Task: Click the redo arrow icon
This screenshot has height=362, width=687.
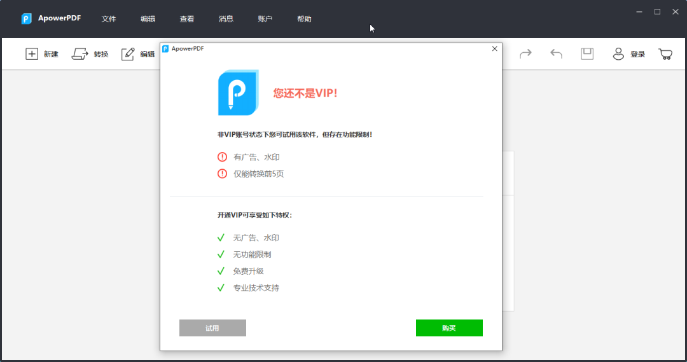Action: [525, 54]
